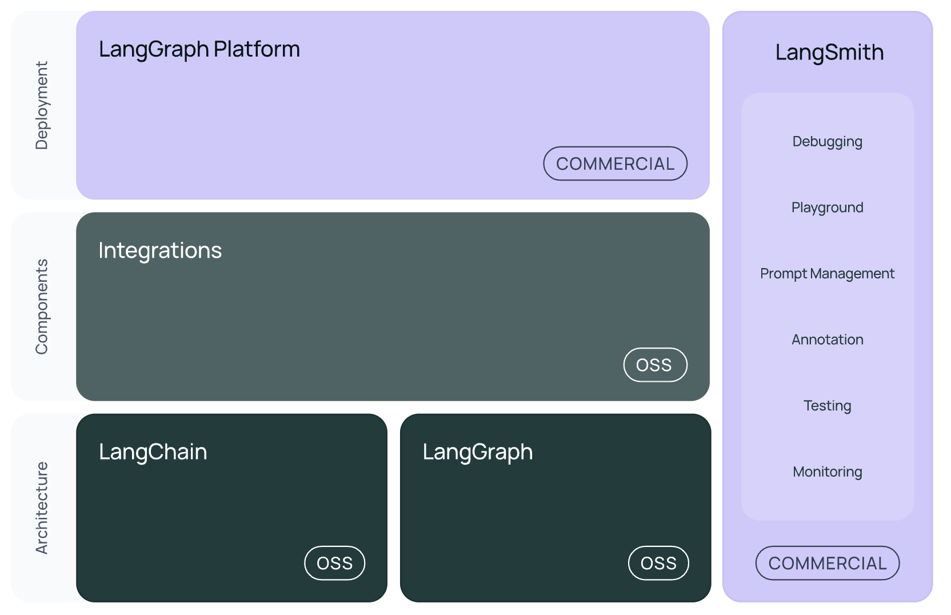This screenshot has width=951, height=615.
Task: Click the COMMERCIAL badge under LangSmith
Action: pos(828,563)
